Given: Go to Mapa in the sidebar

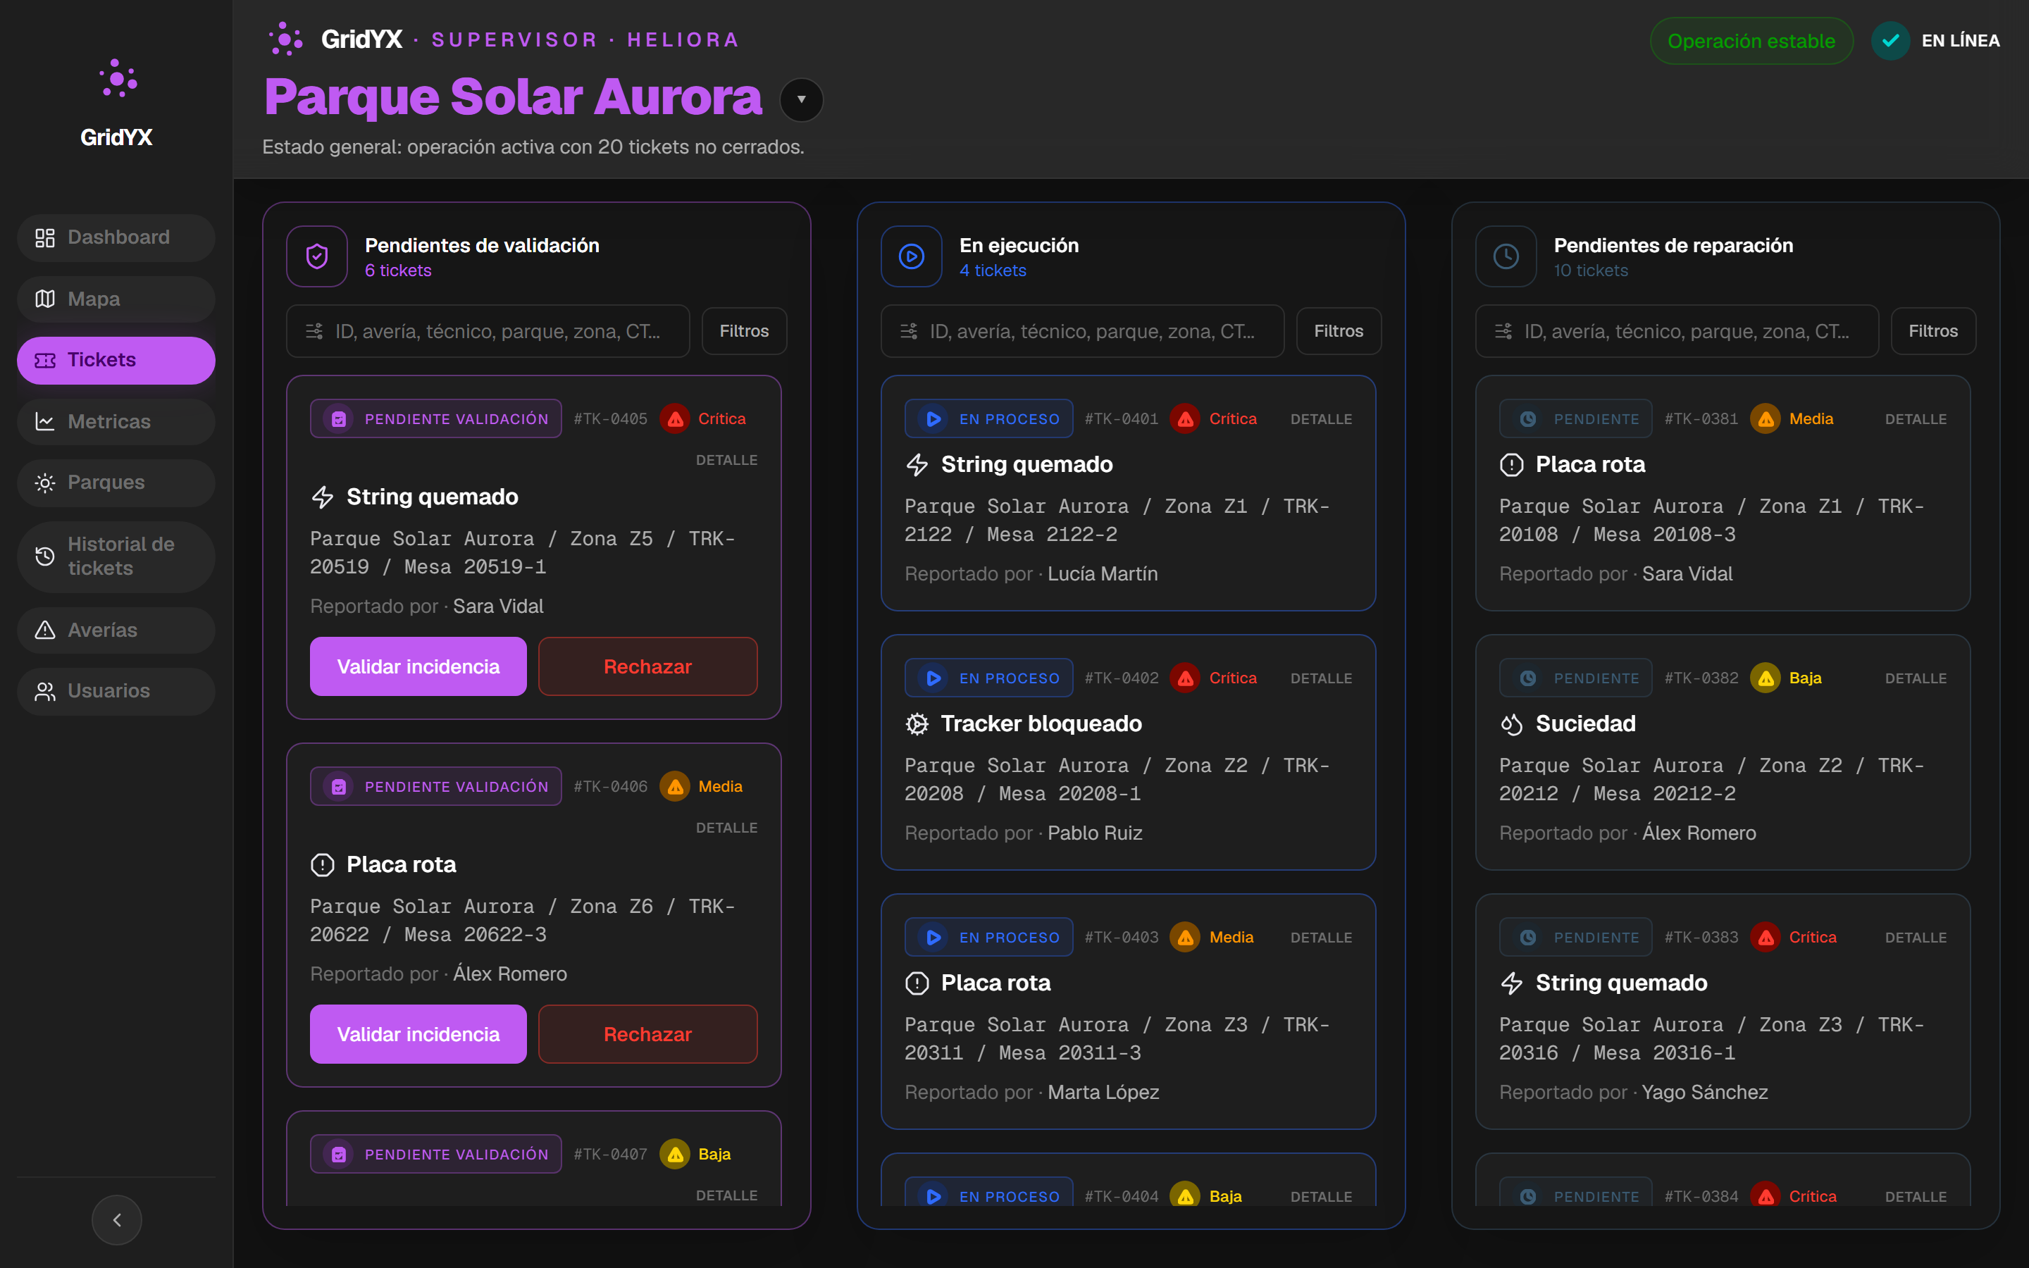Looking at the screenshot, I should pyautogui.click(x=116, y=299).
